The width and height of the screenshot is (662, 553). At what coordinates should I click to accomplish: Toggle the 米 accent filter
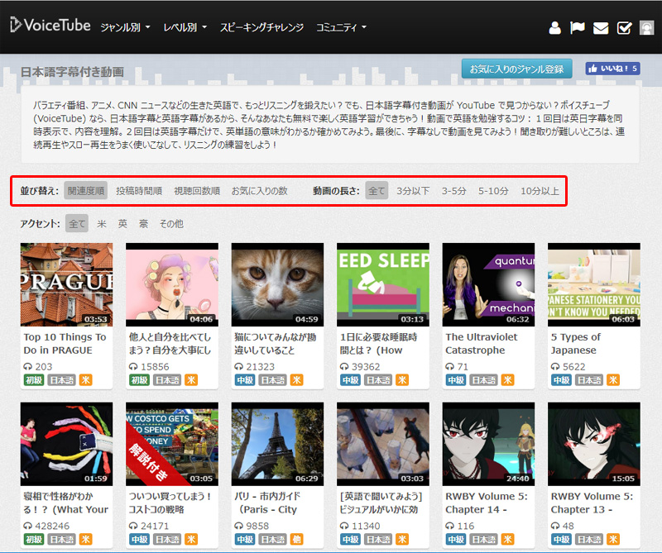click(x=101, y=223)
